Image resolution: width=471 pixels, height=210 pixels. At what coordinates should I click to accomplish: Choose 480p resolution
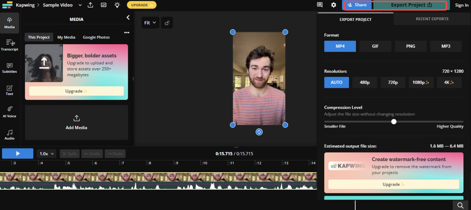click(365, 82)
